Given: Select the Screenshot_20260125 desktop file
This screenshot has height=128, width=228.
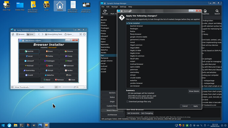Looking at the screenshot, I should point(86,7).
